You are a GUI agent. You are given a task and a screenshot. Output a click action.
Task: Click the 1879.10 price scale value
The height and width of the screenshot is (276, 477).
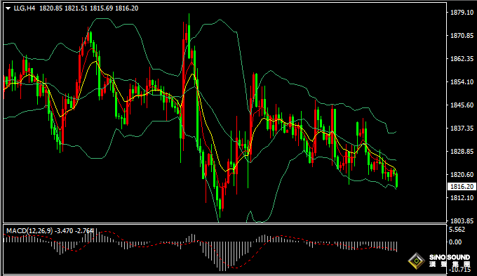tap(462, 13)
